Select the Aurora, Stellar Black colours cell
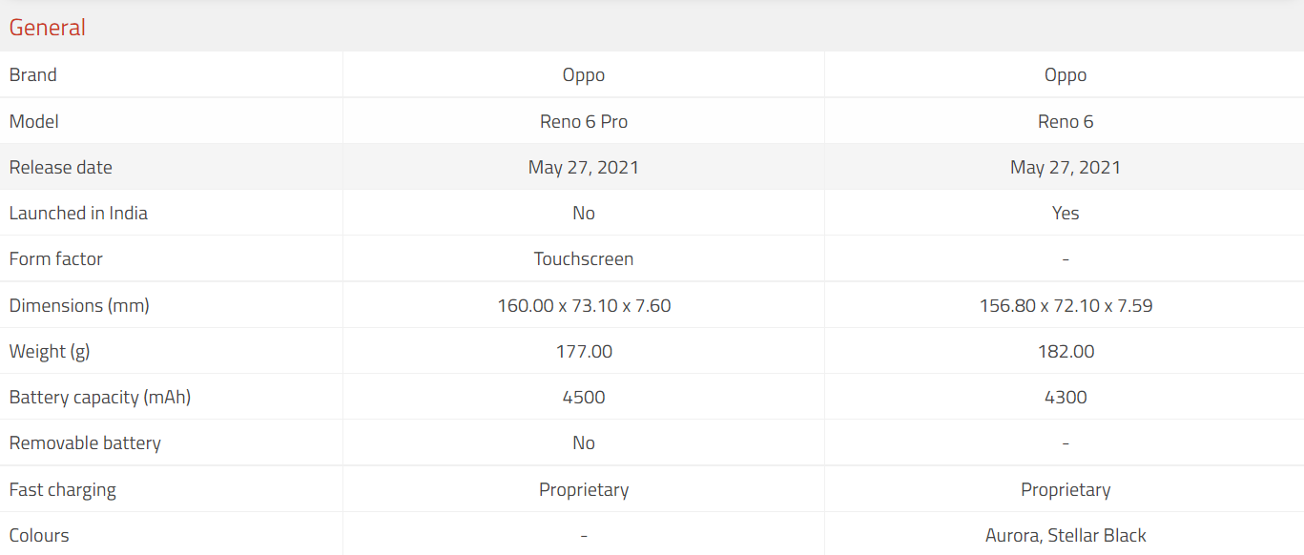 coord(1066,535)
